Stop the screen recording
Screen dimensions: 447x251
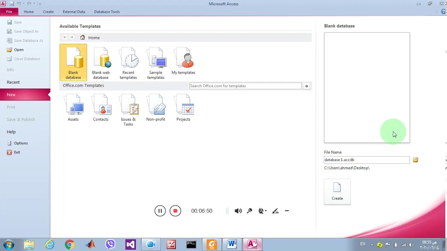(175, 211)
